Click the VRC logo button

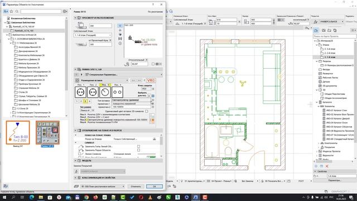(151, 80)
